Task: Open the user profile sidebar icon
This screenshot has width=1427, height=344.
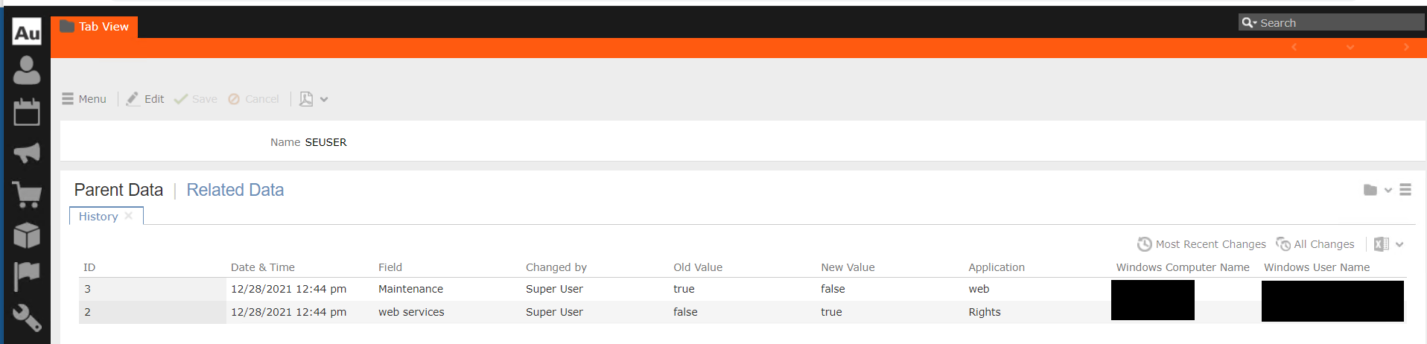Action: [27, 71]
